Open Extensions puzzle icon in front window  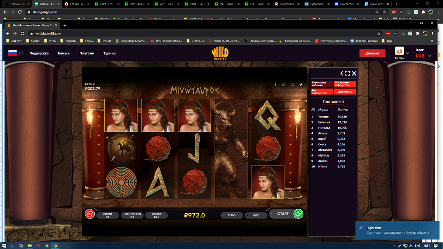click(x=418, y=33)
